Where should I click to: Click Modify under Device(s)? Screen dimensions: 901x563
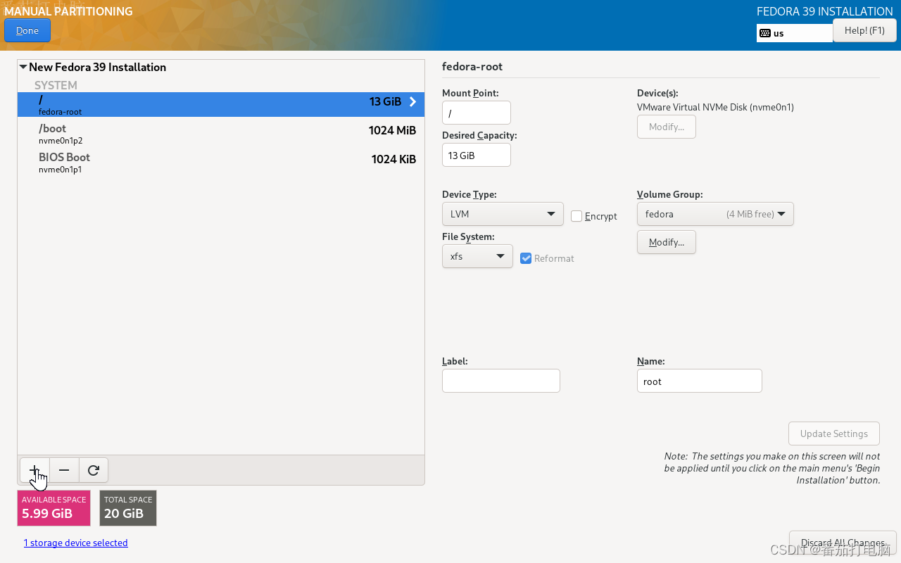click(x=667, y=127)
